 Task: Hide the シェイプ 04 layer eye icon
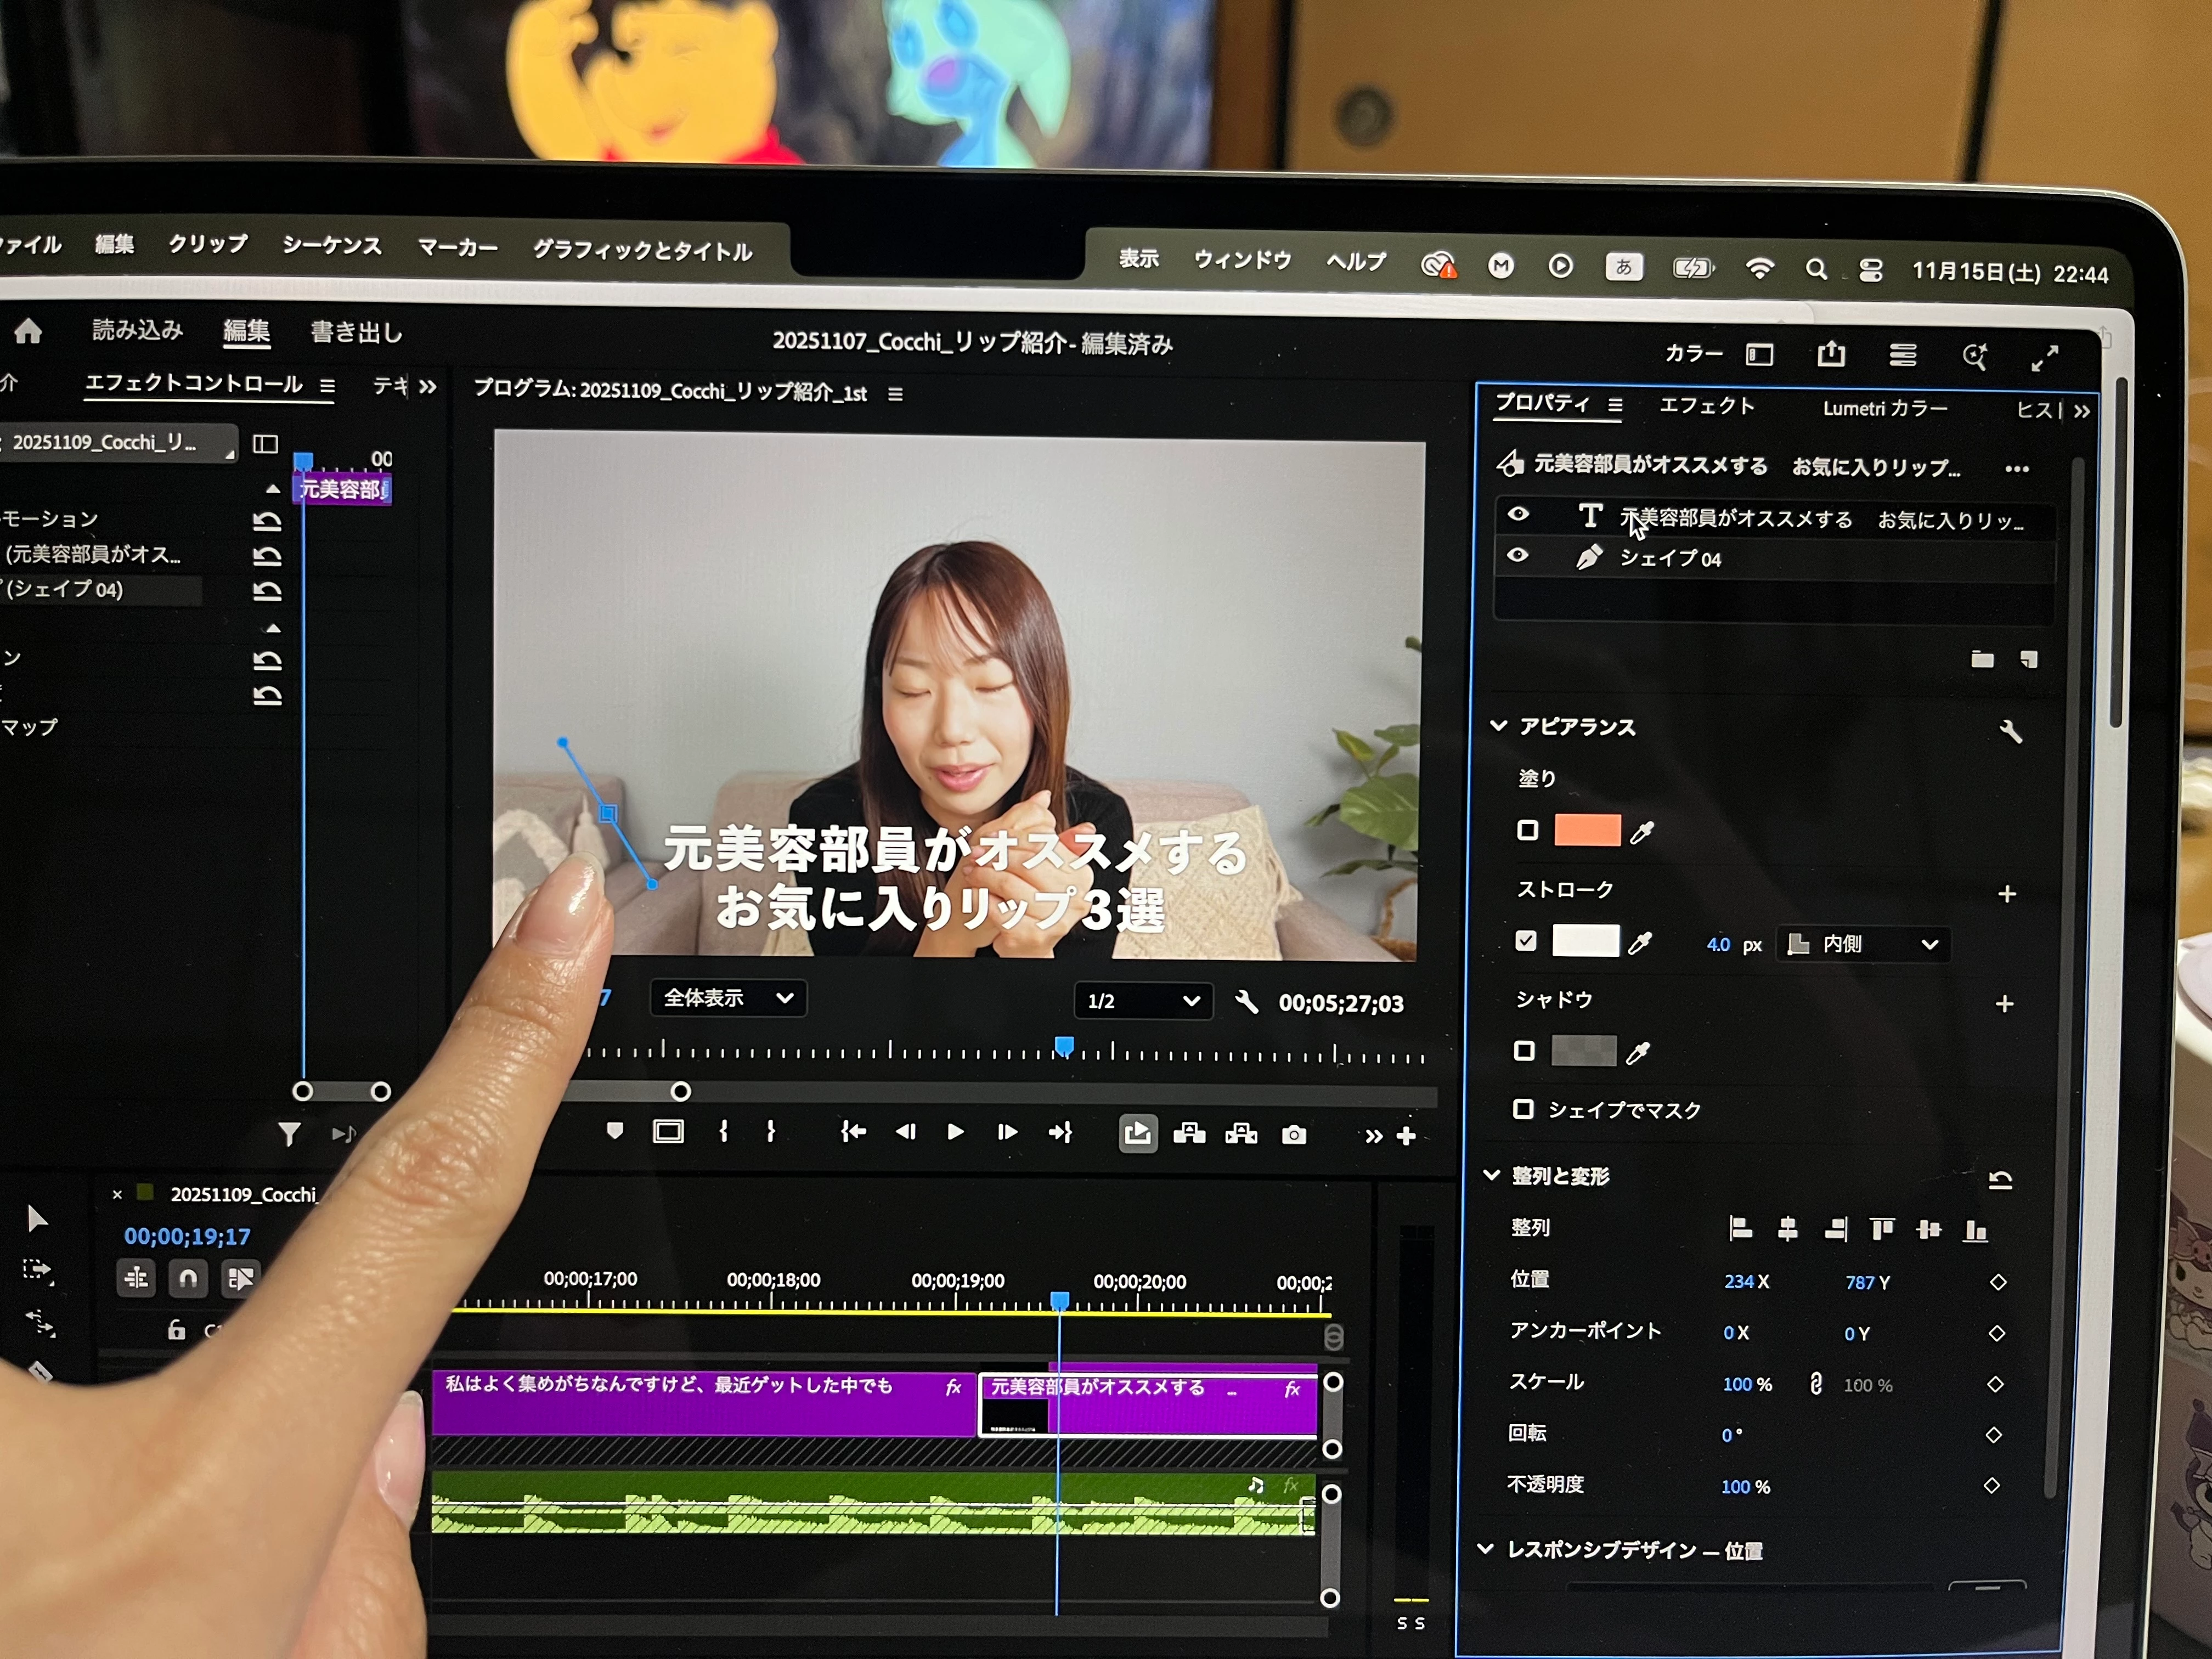(x=1517, y=555)
